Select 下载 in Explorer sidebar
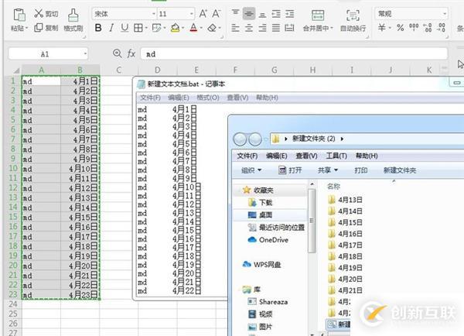 261,202
